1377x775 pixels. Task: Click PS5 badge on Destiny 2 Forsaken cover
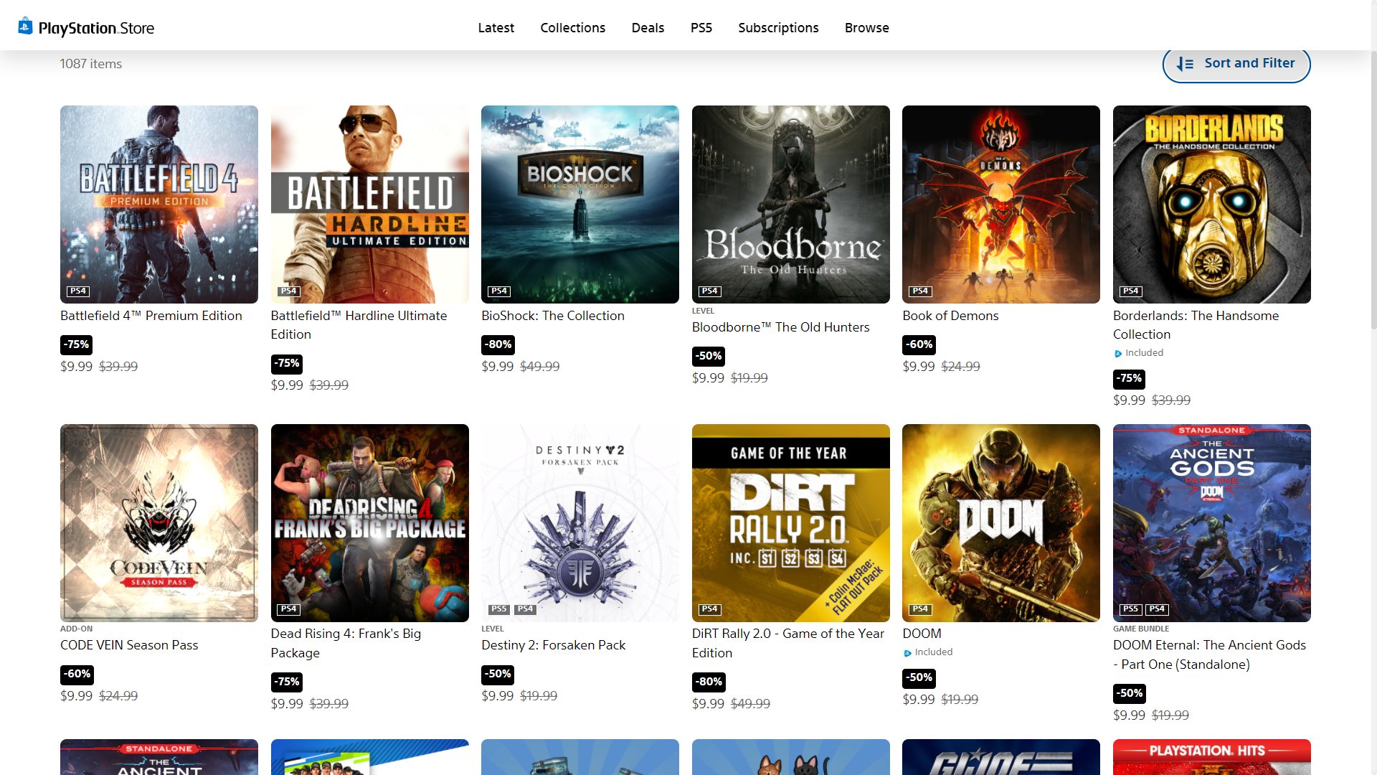498,609
